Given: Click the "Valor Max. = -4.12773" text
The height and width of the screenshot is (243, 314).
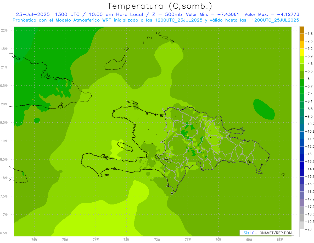Looking at the screenshot, I should [x=272, y=14].
